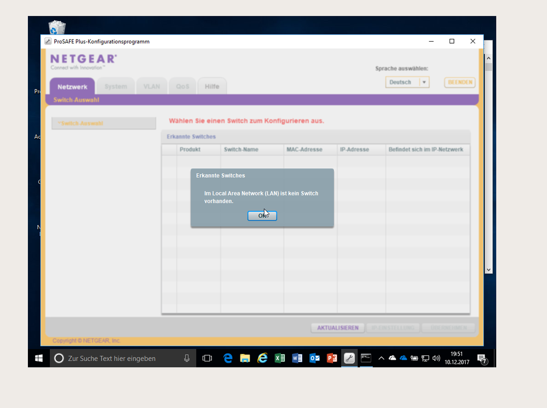Open the network tray icon
Screen dimensions: 547x408
(x=425, y=358)
